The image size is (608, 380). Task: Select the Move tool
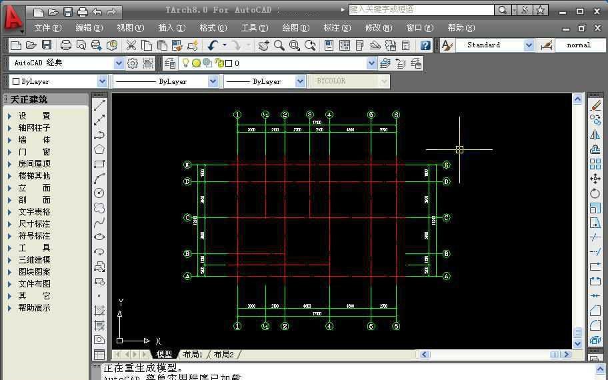pos(595,179)
